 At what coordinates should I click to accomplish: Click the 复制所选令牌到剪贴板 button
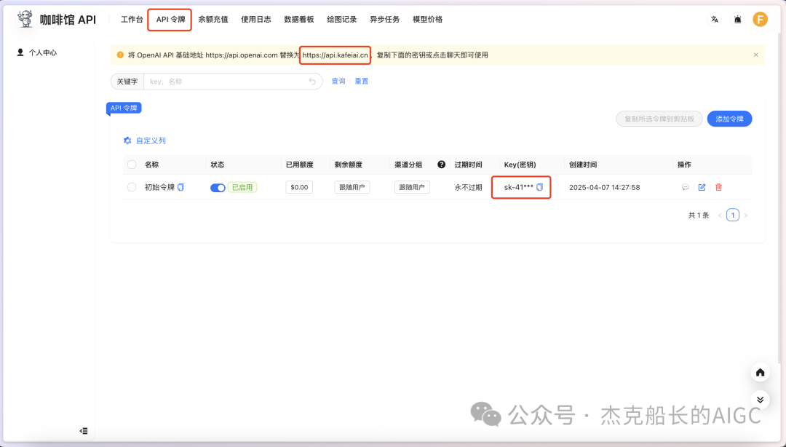click(x=659, y=119)
